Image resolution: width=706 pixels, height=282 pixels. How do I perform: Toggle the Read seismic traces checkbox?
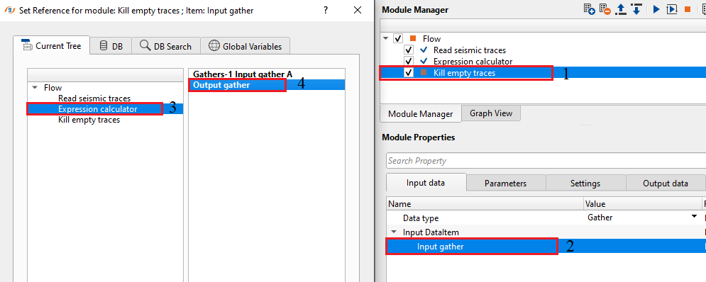click(x=409, y=50)
